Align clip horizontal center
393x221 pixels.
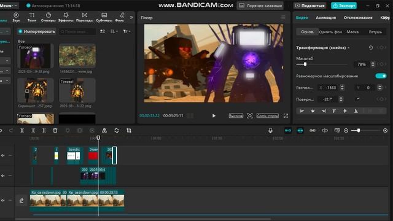pos(313,110)
